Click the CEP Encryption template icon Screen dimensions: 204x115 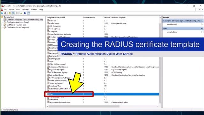[x=48, y=26]
